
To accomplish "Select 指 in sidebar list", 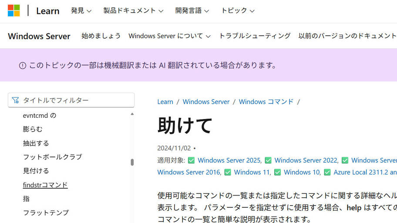I will [x=26, y=199].
